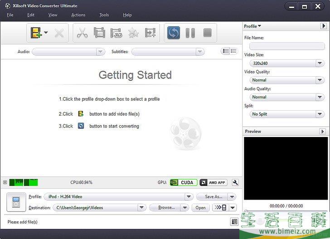Click the 'Please add file(s)' status text
The height and width of the screenshot is (239, 330).
[x=23, y=222]
